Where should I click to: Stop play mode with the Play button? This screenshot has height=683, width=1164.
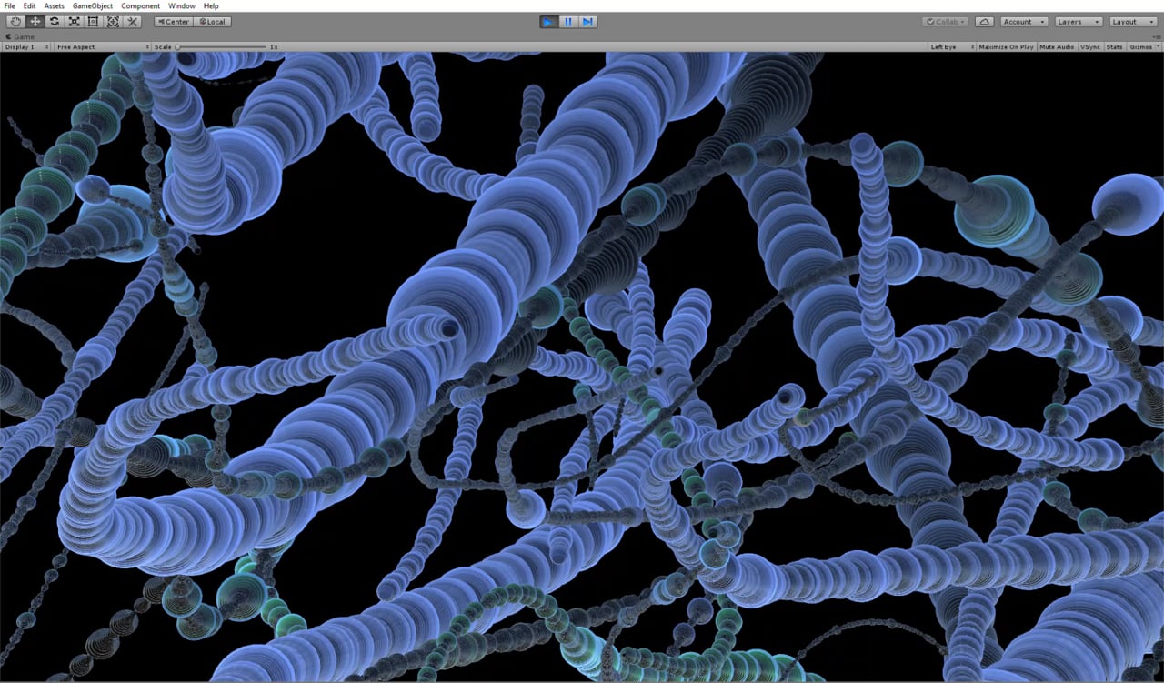(549, 21)
